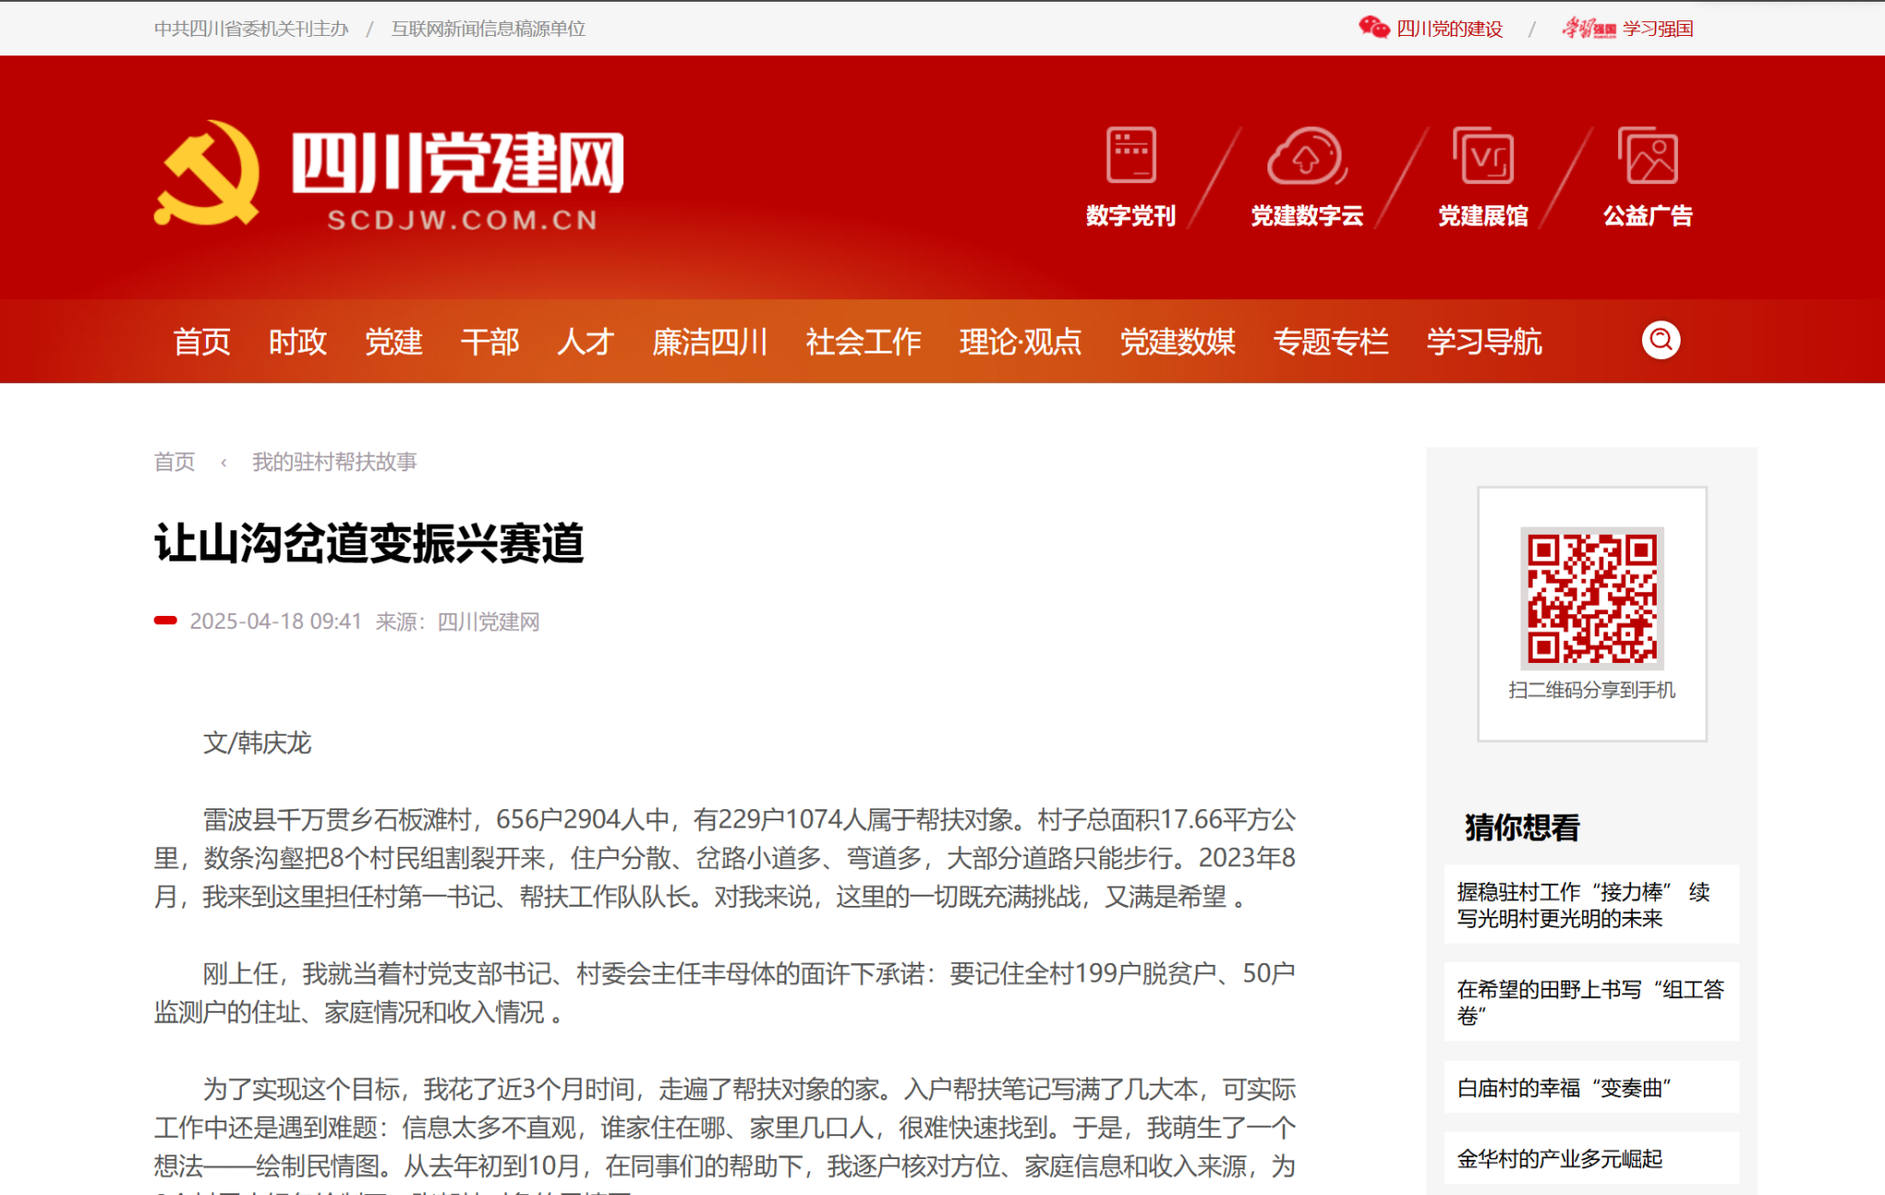Open recommended article 握稳驻村工作“接力棒”
The image size is (1885, 1195).
tap(1591, 905)
